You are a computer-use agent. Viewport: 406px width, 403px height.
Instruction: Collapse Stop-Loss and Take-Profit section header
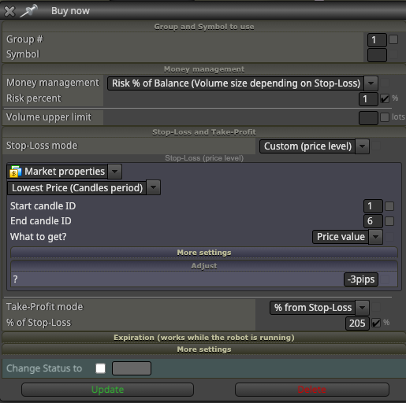(204, 132)
